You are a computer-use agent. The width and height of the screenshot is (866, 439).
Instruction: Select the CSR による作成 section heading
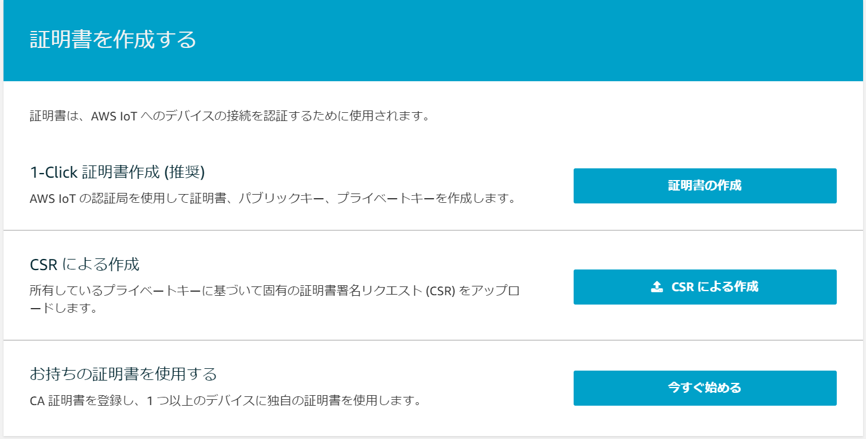[84, 265]
